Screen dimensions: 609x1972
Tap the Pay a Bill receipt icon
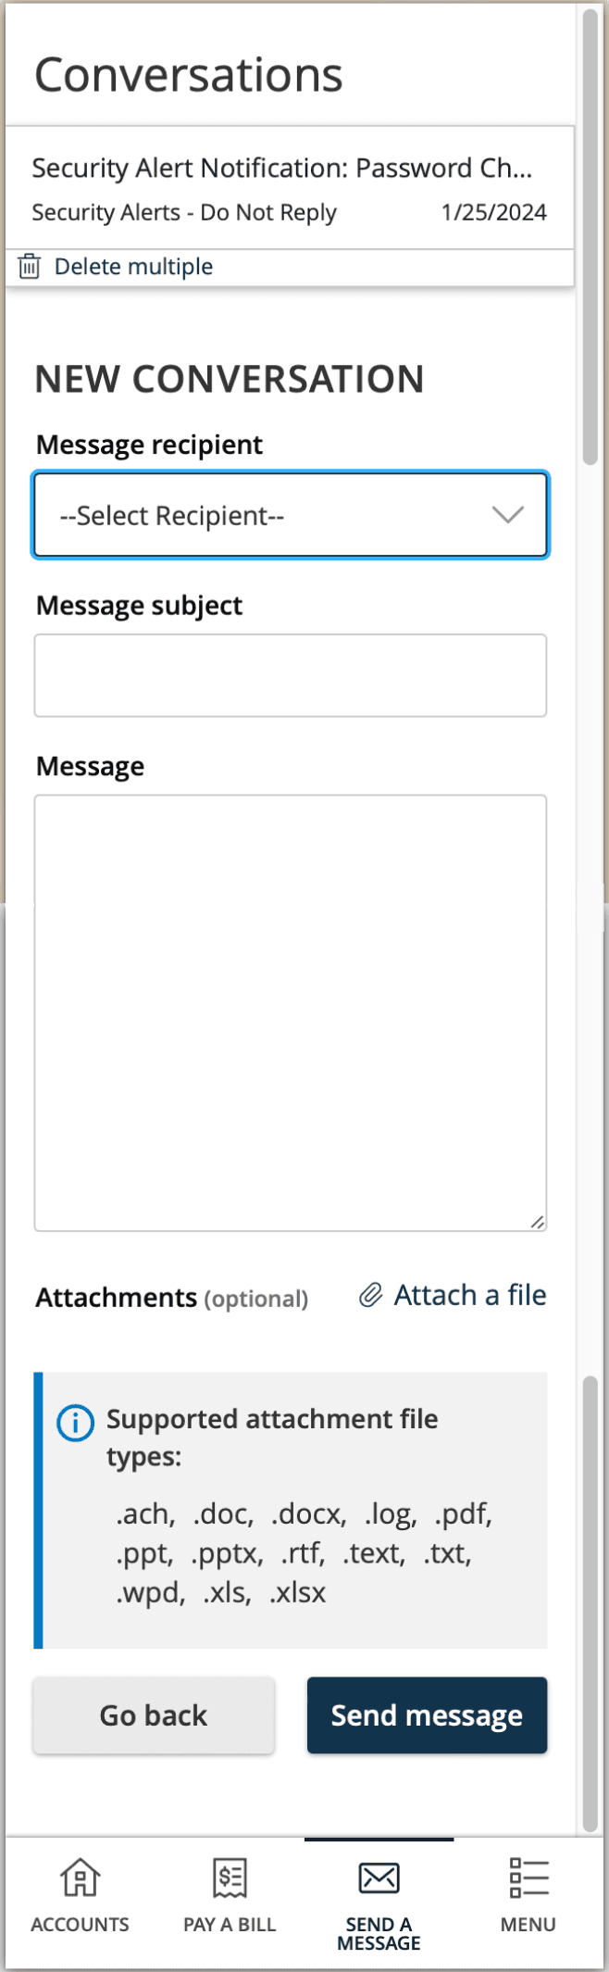[x=230, y=1878]
